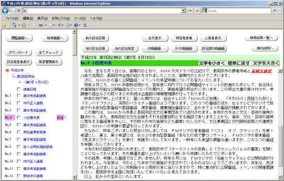Open the search options dropdown arrow
Viewport: 284px width, 181px height.
279,11
